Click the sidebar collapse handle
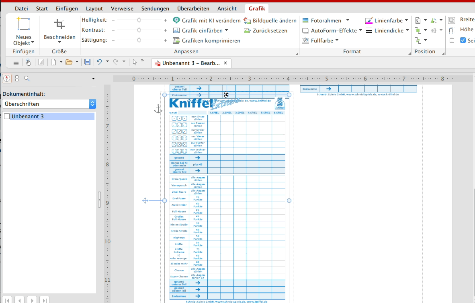 pyautogui.click(x=99, y=200)
